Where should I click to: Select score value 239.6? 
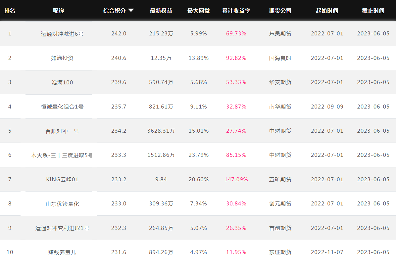pos(119,82)
